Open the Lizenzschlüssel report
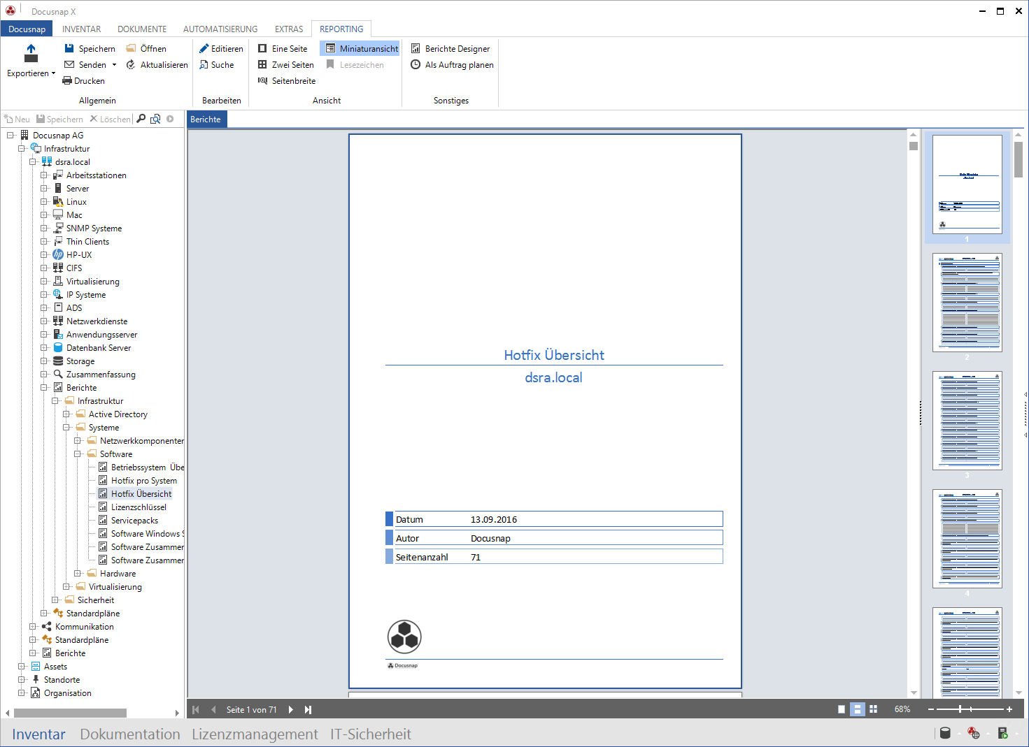 (139, 507)
